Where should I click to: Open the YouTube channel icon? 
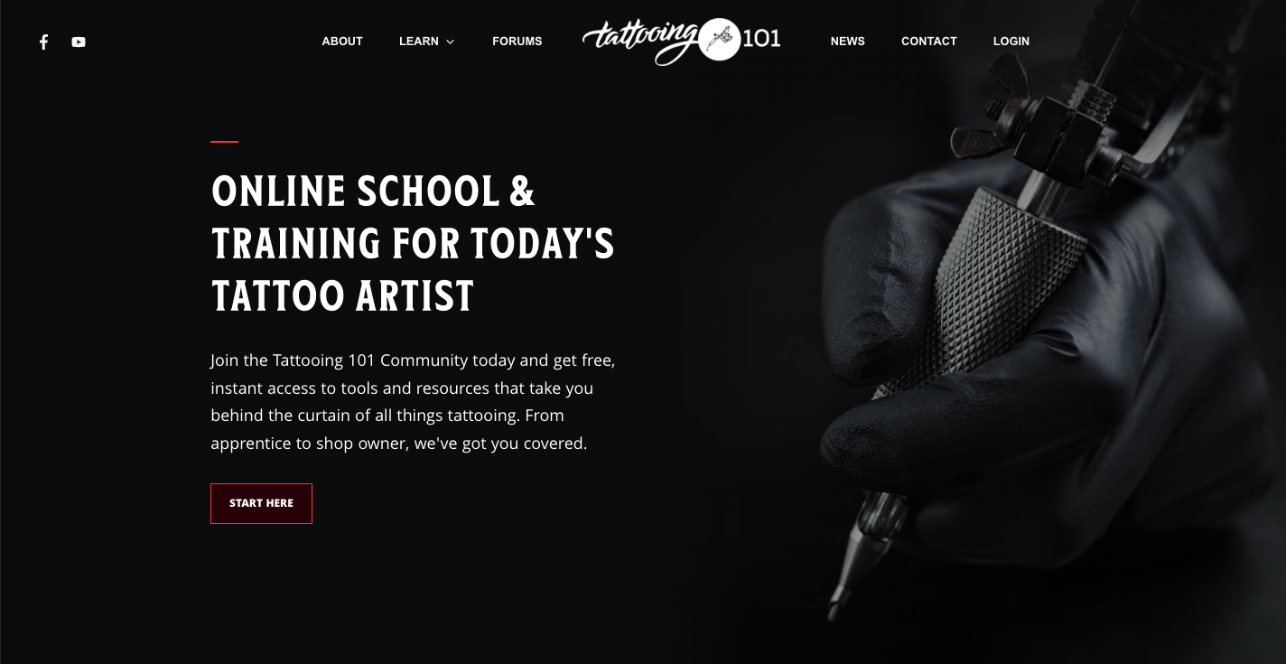click(x=79, y=42)
